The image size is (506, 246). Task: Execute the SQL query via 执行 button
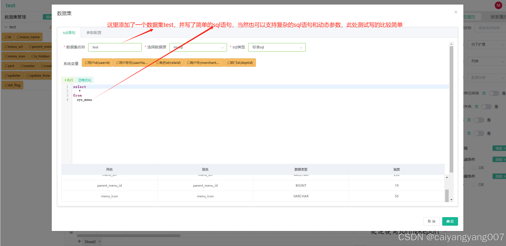click(69, 80)
